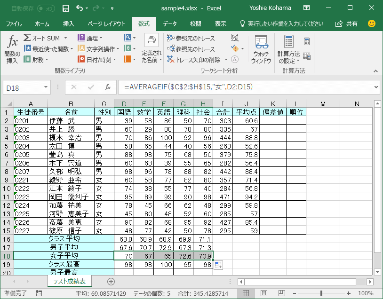Image resolution: width=383 pixels, height=299 pixels.
Task: Click Error Checking warning icon
Action: click(x=235, y=48)
